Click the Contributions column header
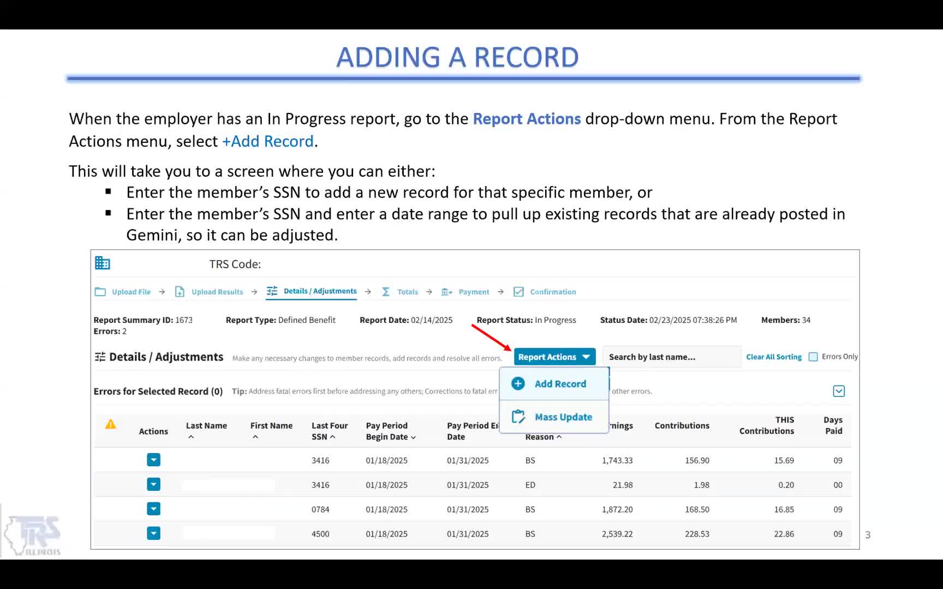943x589 pixels. pos(682,425)
